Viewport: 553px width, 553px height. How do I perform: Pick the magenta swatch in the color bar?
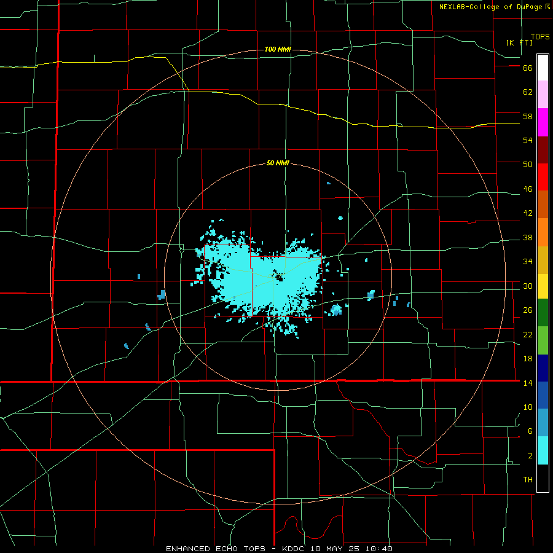[x=543, y=122]
